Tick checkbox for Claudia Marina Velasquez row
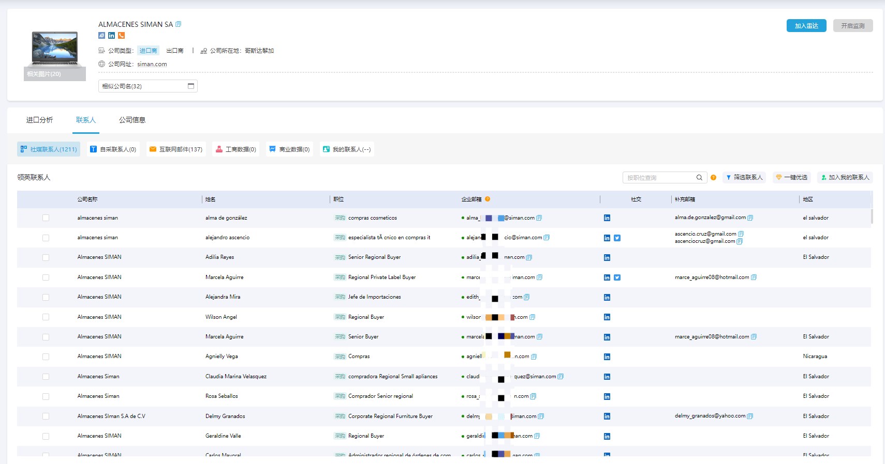885x464 pixels. [46, 377]
